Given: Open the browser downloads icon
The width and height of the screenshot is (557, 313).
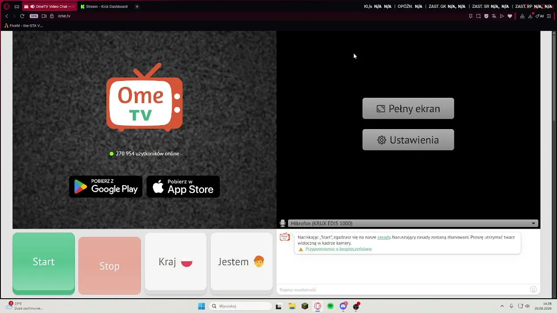Looking at the screenshot, I should [530, 16].
